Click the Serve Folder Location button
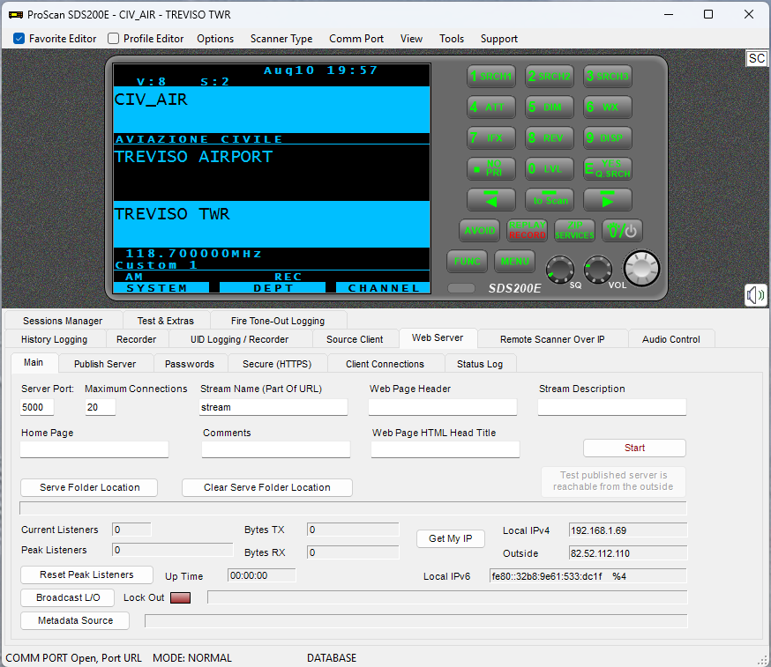The width and height of the screenshot is (771, 667). pyautogui.click(x=89, y=488)
